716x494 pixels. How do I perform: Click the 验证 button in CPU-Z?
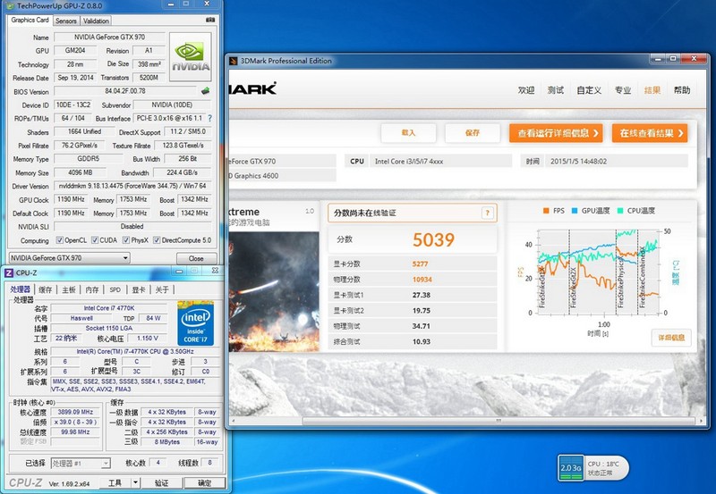click(x=162, y=482)
